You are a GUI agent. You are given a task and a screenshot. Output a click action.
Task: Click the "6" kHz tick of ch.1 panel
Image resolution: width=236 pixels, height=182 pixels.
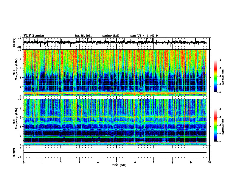pos(21,68)
